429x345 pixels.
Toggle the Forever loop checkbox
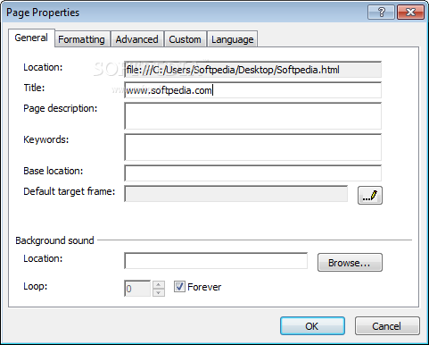pyautogui.click(x=179, y=287)
